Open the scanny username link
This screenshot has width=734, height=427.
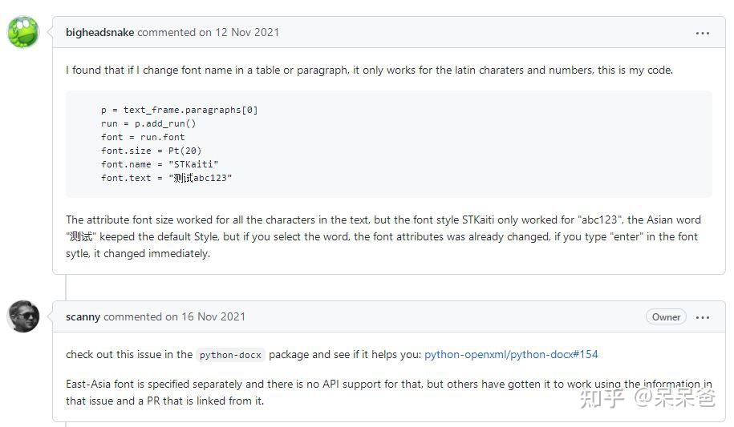pos(83,316)
